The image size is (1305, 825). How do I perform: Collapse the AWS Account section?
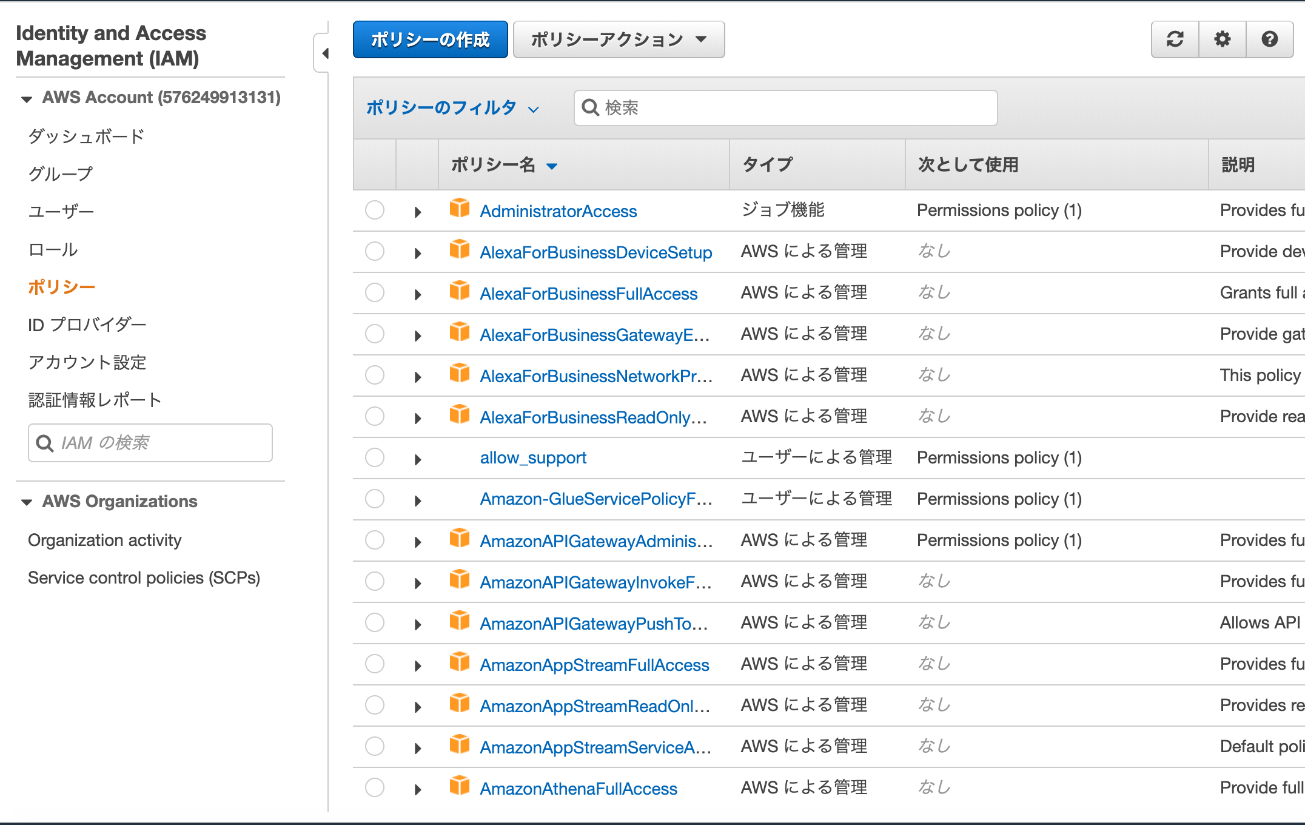(x=27, y=99)
